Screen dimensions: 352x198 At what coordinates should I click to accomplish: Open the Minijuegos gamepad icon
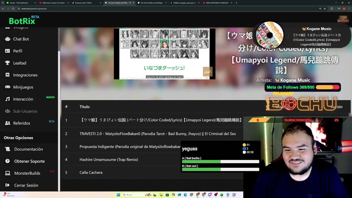pos(8,87)
